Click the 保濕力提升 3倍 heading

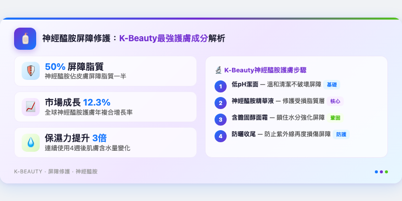pyautogui.click(x=76, y=139)
